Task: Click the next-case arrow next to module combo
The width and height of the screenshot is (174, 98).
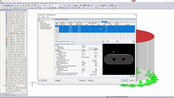Action: coord(63,5)
